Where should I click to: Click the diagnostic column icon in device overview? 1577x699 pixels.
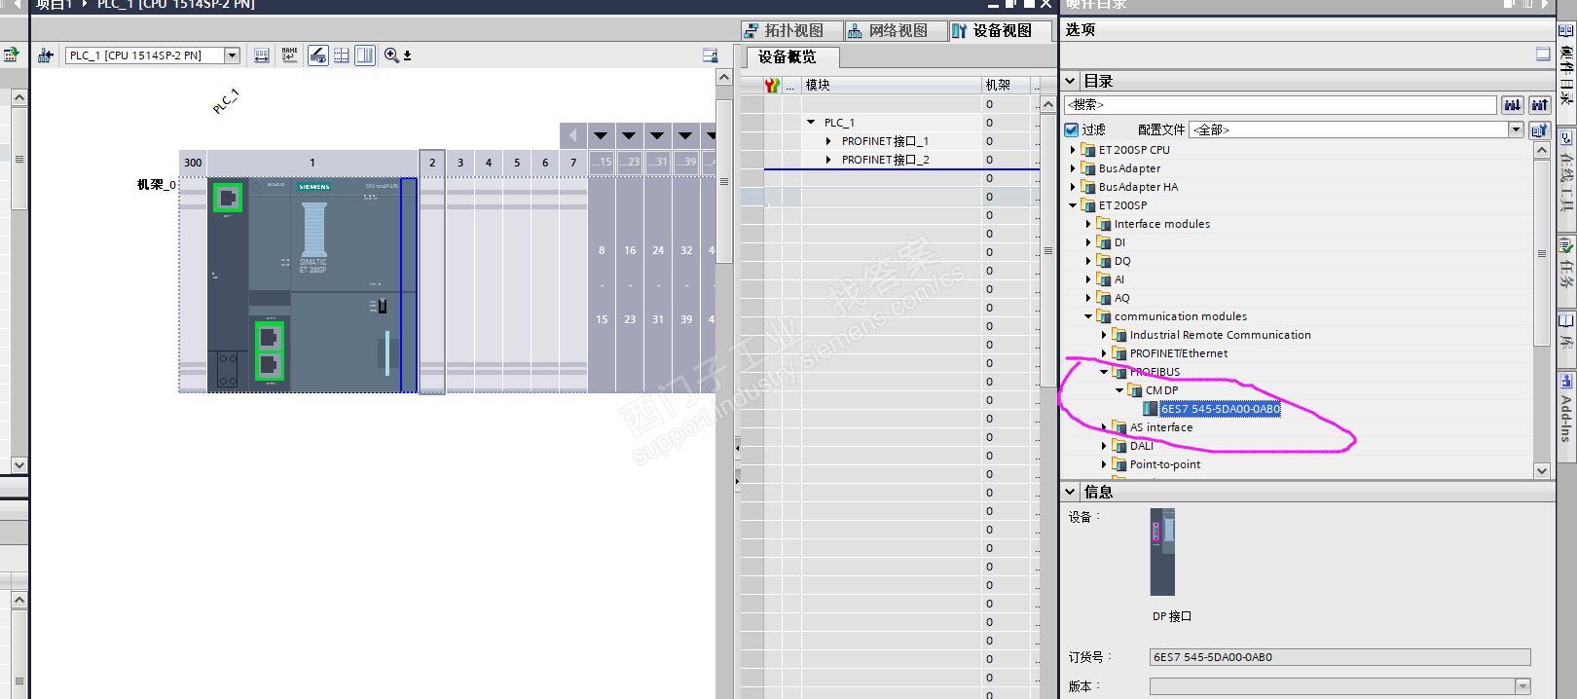click(x=772, y=85)
